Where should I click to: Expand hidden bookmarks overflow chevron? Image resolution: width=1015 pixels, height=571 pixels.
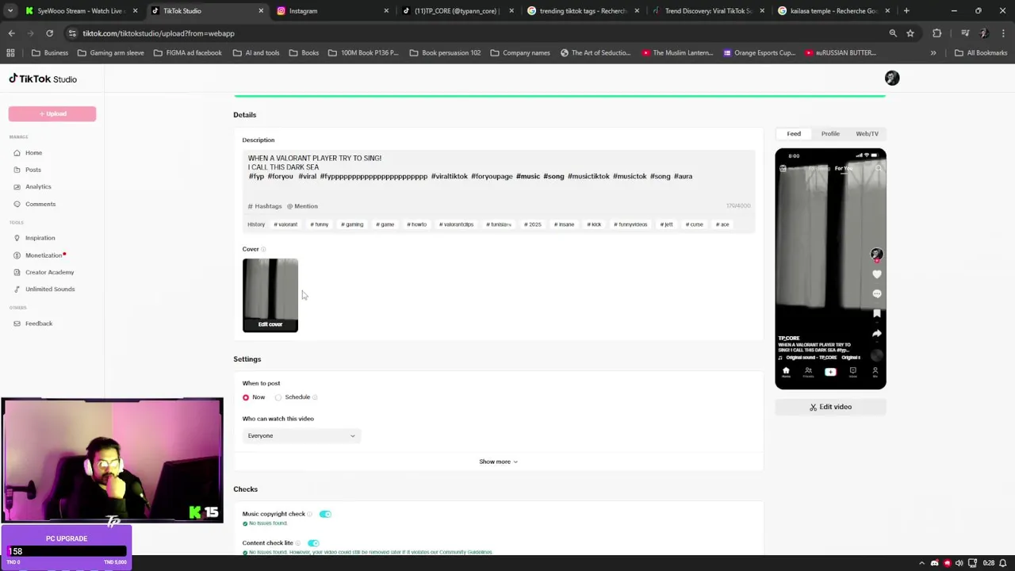933,52
